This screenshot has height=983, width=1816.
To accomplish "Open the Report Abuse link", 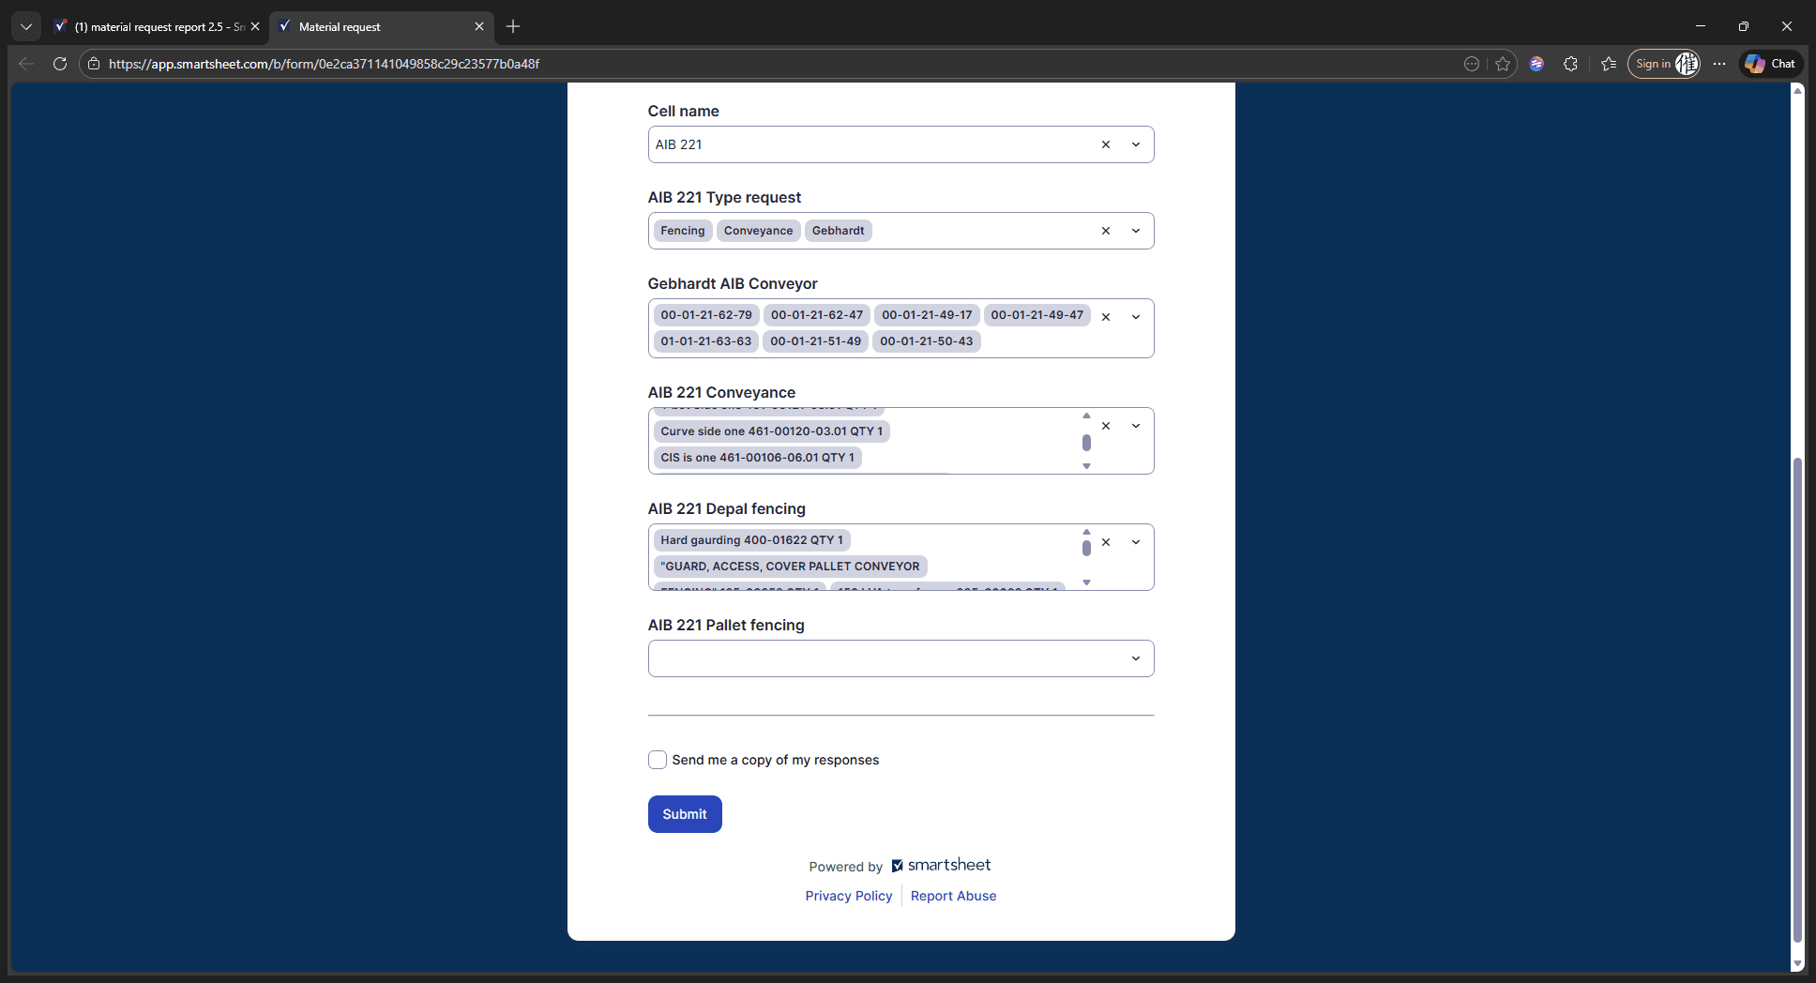I will point(953,896).
